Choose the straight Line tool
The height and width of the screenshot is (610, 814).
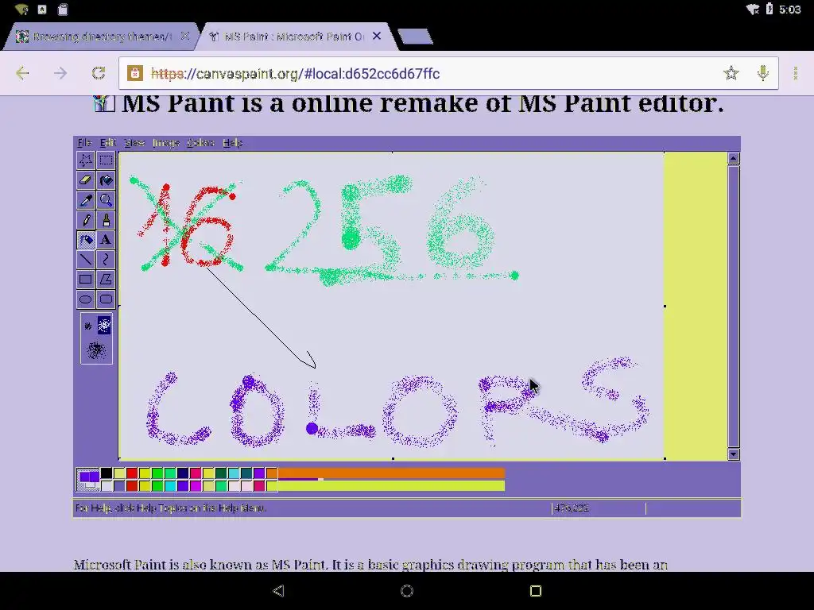86,260
